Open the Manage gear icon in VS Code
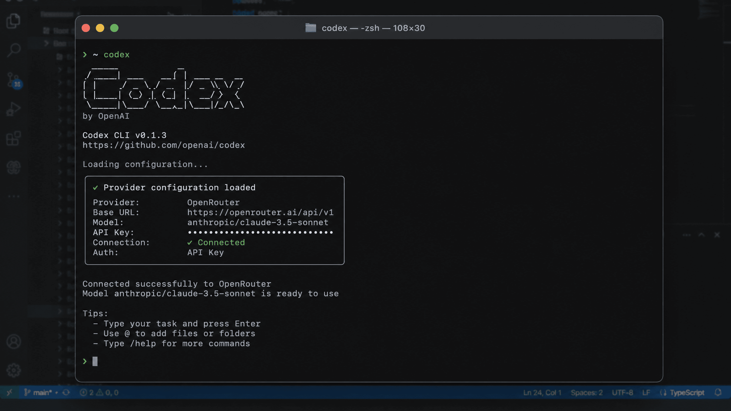 13,370
